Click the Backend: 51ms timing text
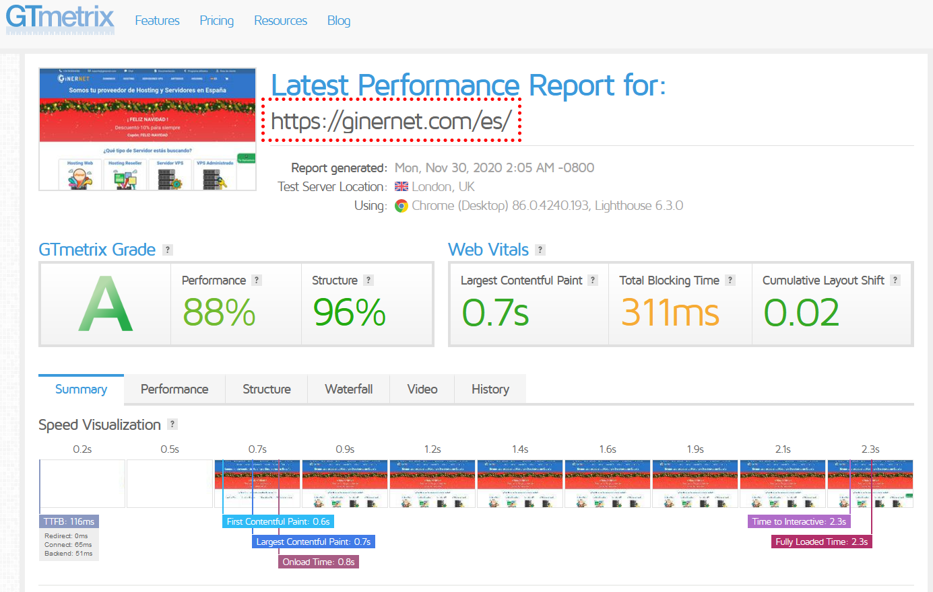Image resolution: width=933 pixels, height=592 pixels. click(x=69, y=554)
